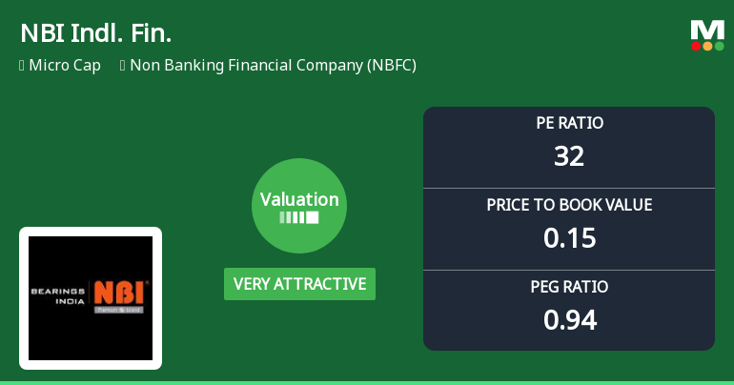Click the PRICE TO BOOK VALUE heading

[569, 205]
